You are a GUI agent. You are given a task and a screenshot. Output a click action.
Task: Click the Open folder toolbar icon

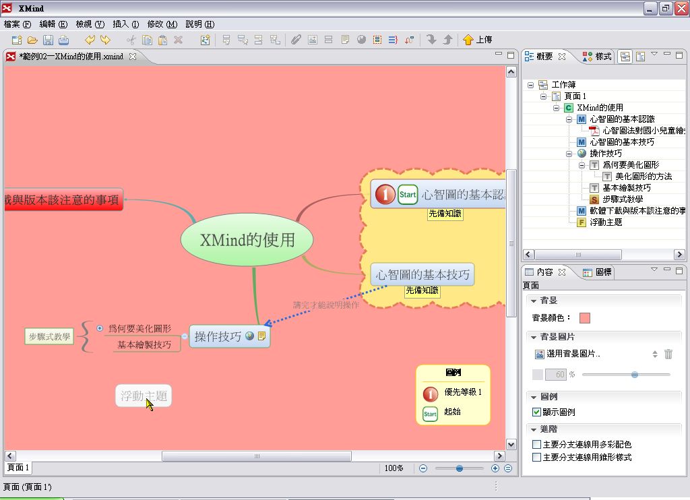[x=32, y=40]
